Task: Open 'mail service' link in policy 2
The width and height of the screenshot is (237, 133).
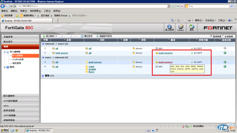Action: tap(166, 53)
